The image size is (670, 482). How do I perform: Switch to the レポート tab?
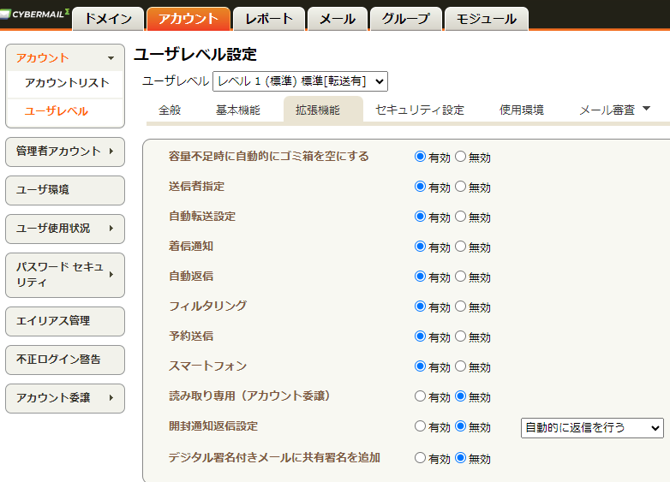pyautogui.click(x=269, y=19)
